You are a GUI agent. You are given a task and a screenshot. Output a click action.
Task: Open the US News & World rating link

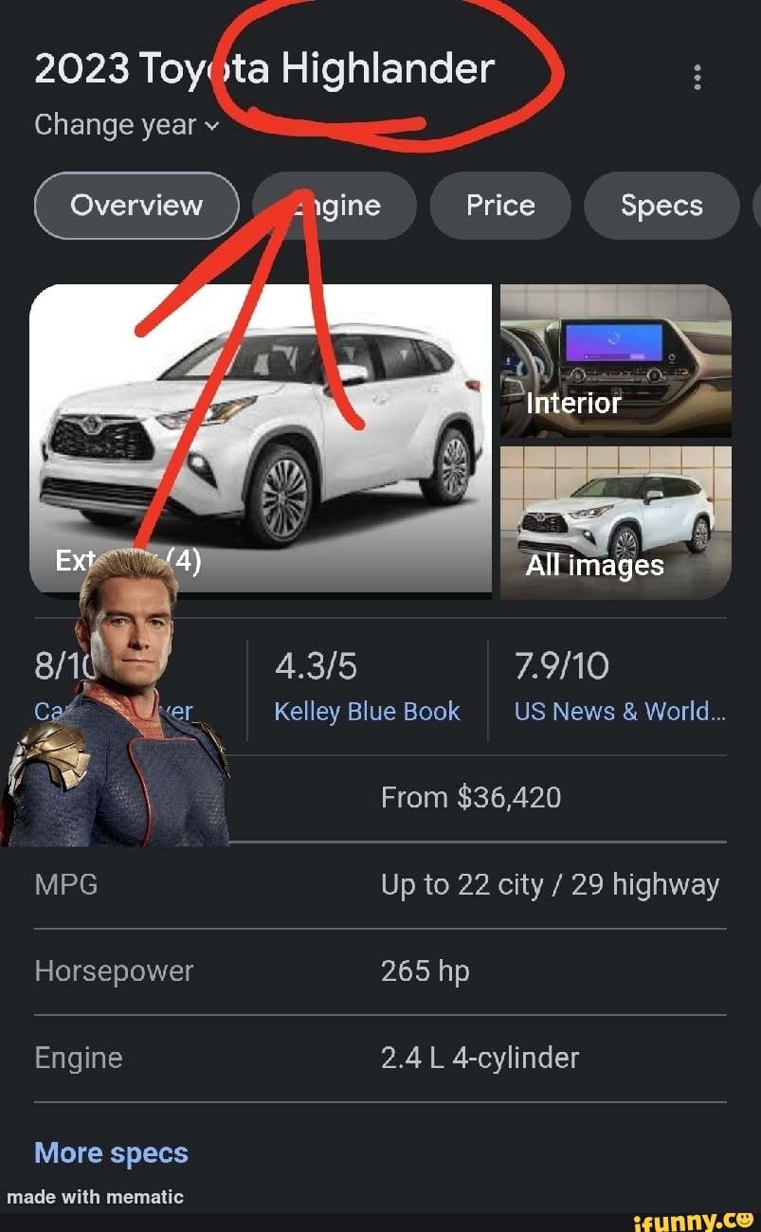(x=620, y=712)
